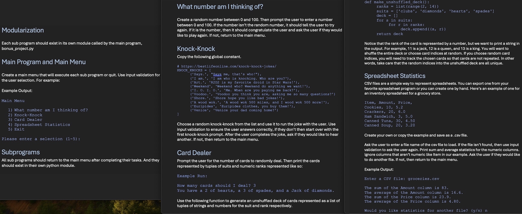
Task: Click the Main Program and Main Menu heading
Action: coord(44,62)
